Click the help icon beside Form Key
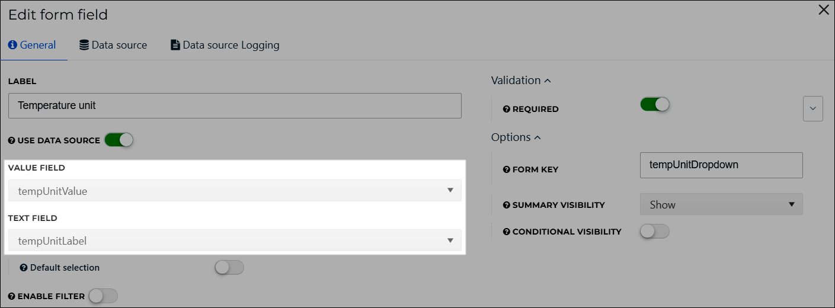835x308 pixels. [x=507, y=169]
